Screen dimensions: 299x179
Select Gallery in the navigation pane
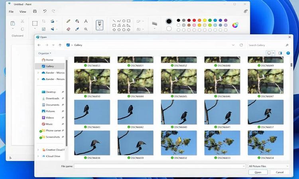[x=50, y=66]
